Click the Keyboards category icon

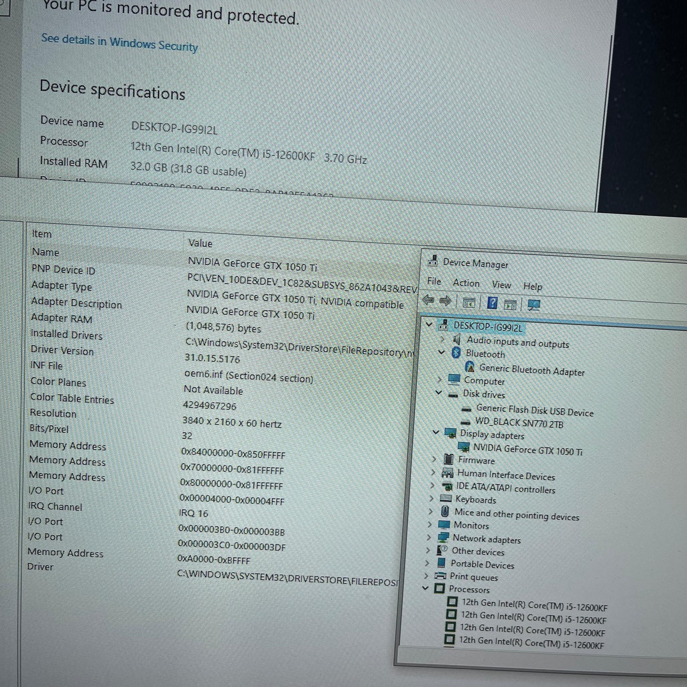445,498
